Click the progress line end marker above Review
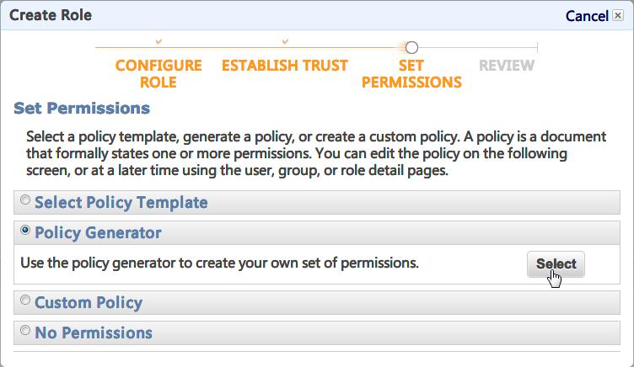 [536, 48]
